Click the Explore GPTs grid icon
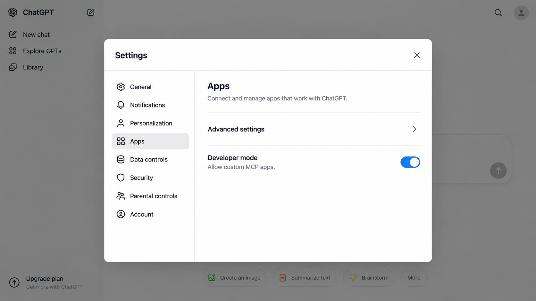 13,51
